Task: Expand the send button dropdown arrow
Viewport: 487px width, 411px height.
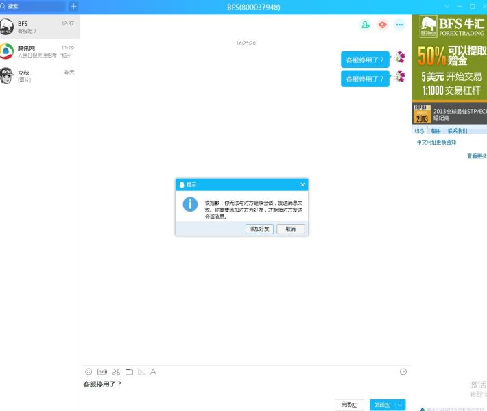Action: [x=401, y=405]
